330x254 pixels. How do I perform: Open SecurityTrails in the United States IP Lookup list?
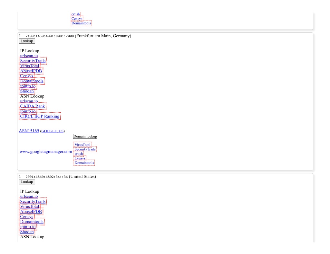tap(33, 202)
